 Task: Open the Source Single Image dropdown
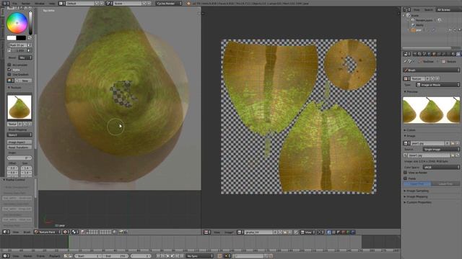click(441, 150)
